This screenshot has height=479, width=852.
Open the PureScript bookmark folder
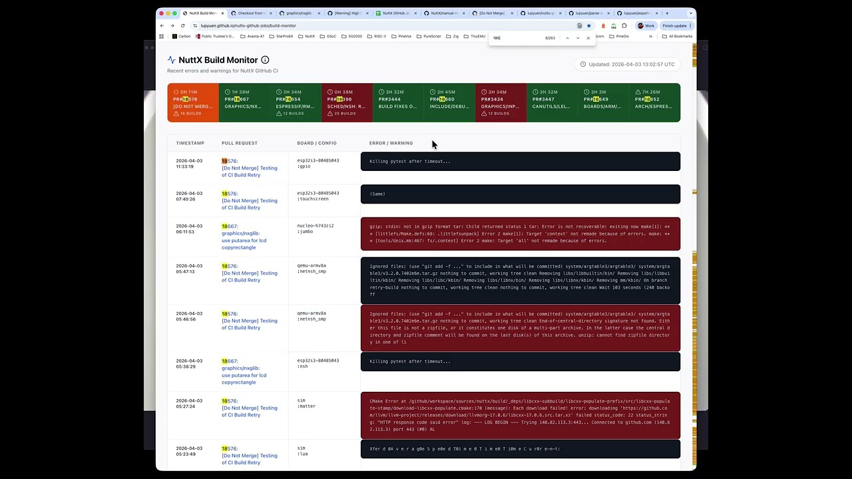429,37
